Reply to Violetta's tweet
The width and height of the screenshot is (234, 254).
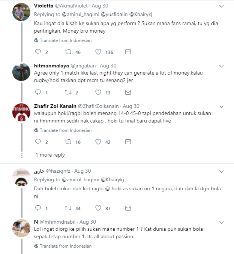click(x=38, y=52)
